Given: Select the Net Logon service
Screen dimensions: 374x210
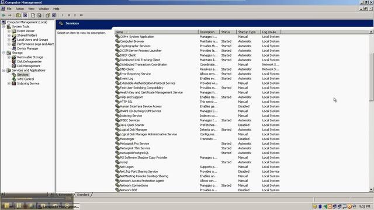Looking at the screenshot, I should [198, 167].
